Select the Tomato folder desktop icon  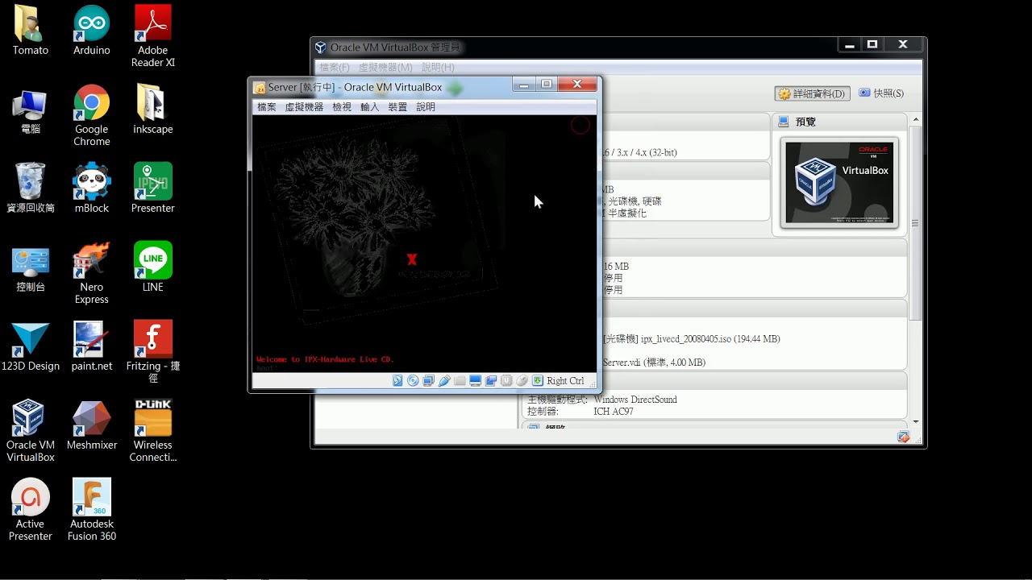31,31
